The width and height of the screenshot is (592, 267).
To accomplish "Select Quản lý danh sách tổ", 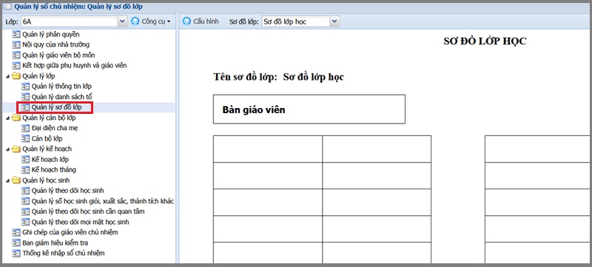I will pyautogui.click(x=62, y=97).
